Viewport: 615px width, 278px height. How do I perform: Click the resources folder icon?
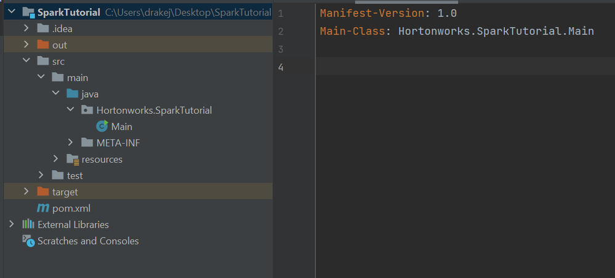pos(73,159)
